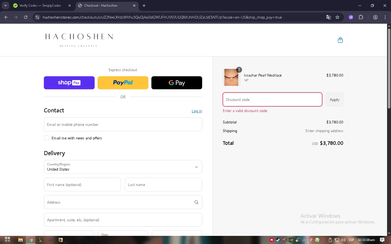Viewport: 391px width, 244px height.
Task: Click the NVIDIA tray icon
Action: coord(291,240)
